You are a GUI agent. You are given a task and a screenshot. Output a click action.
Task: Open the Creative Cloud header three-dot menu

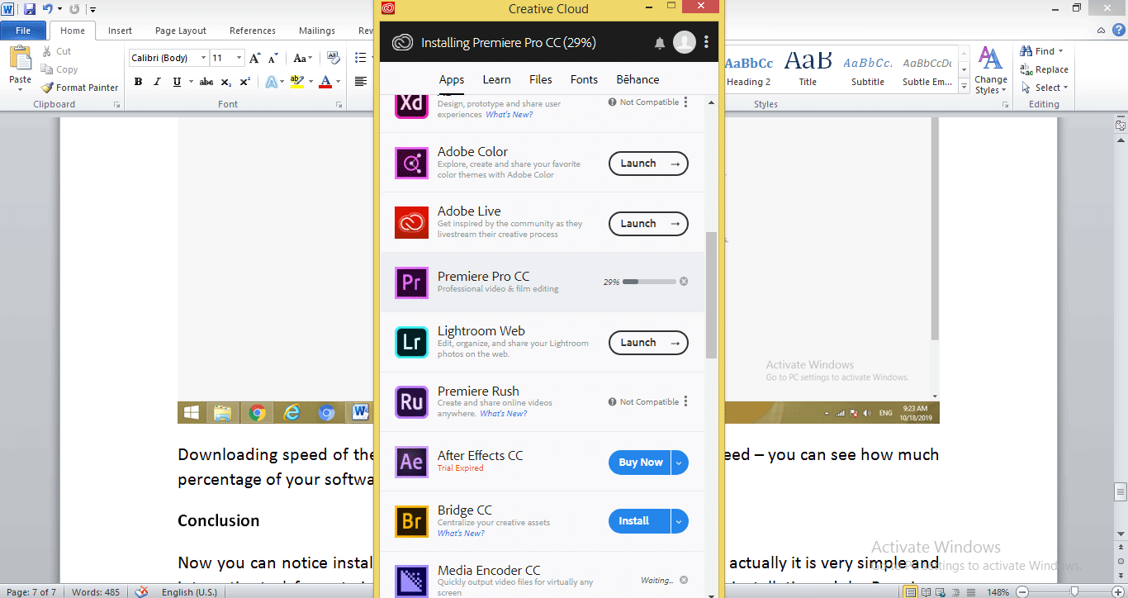706,42
